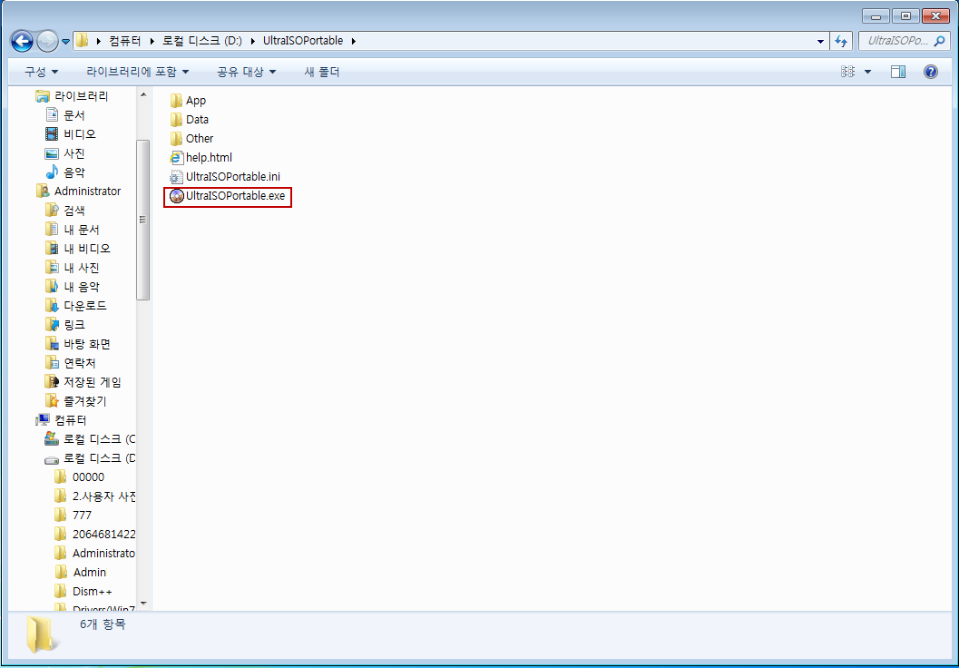Select the Other folder icon

(176, 139)
